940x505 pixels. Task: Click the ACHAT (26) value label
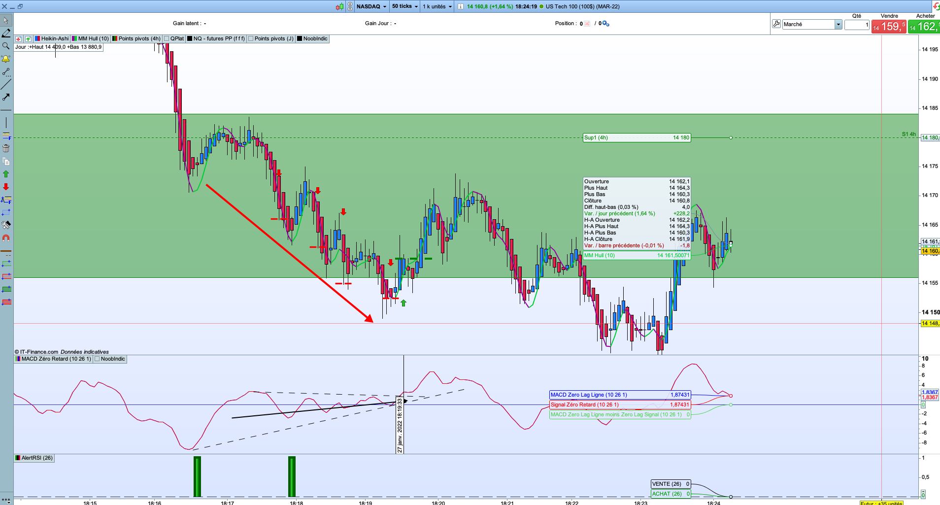coord(671,494)
